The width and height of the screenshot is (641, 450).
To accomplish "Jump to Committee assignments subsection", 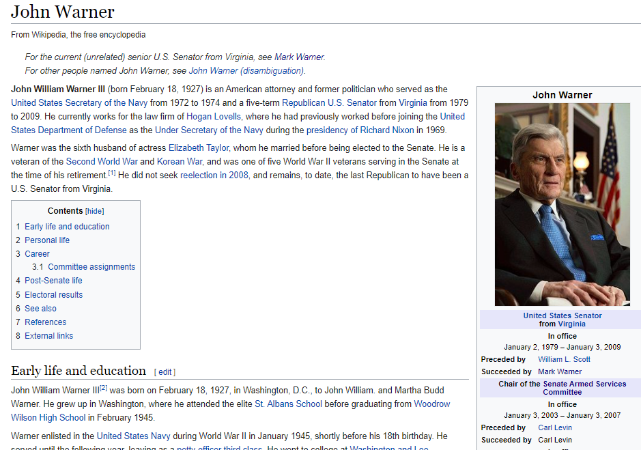I will (91, 267).
